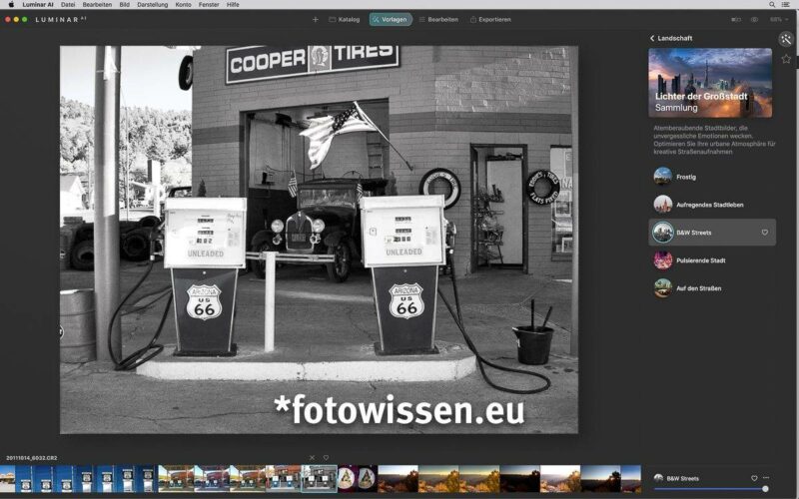Click the collection description text starting Atemberaubende Stadtbilder
The image size is (799, 499).
coord(714,140)
